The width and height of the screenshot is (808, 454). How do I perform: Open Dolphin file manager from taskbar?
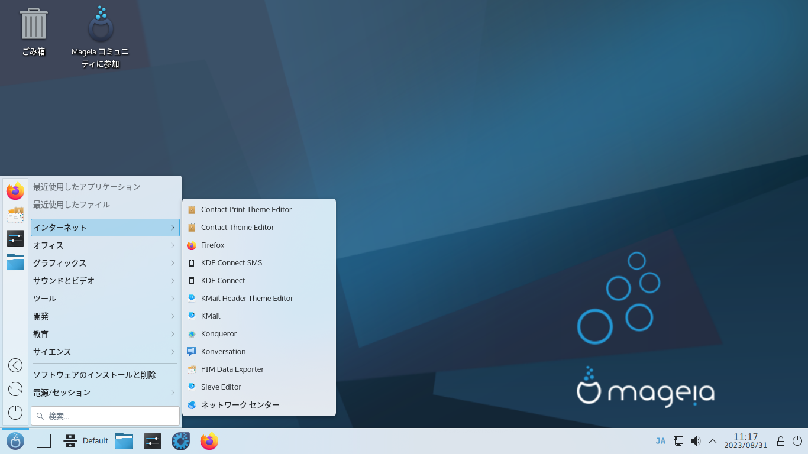pos(124,441)
